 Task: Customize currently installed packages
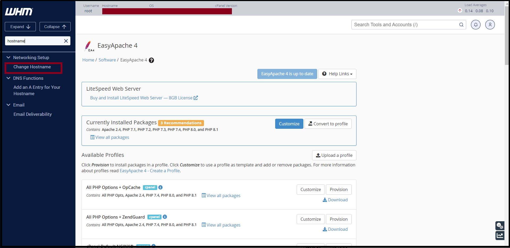pos(289,124)
